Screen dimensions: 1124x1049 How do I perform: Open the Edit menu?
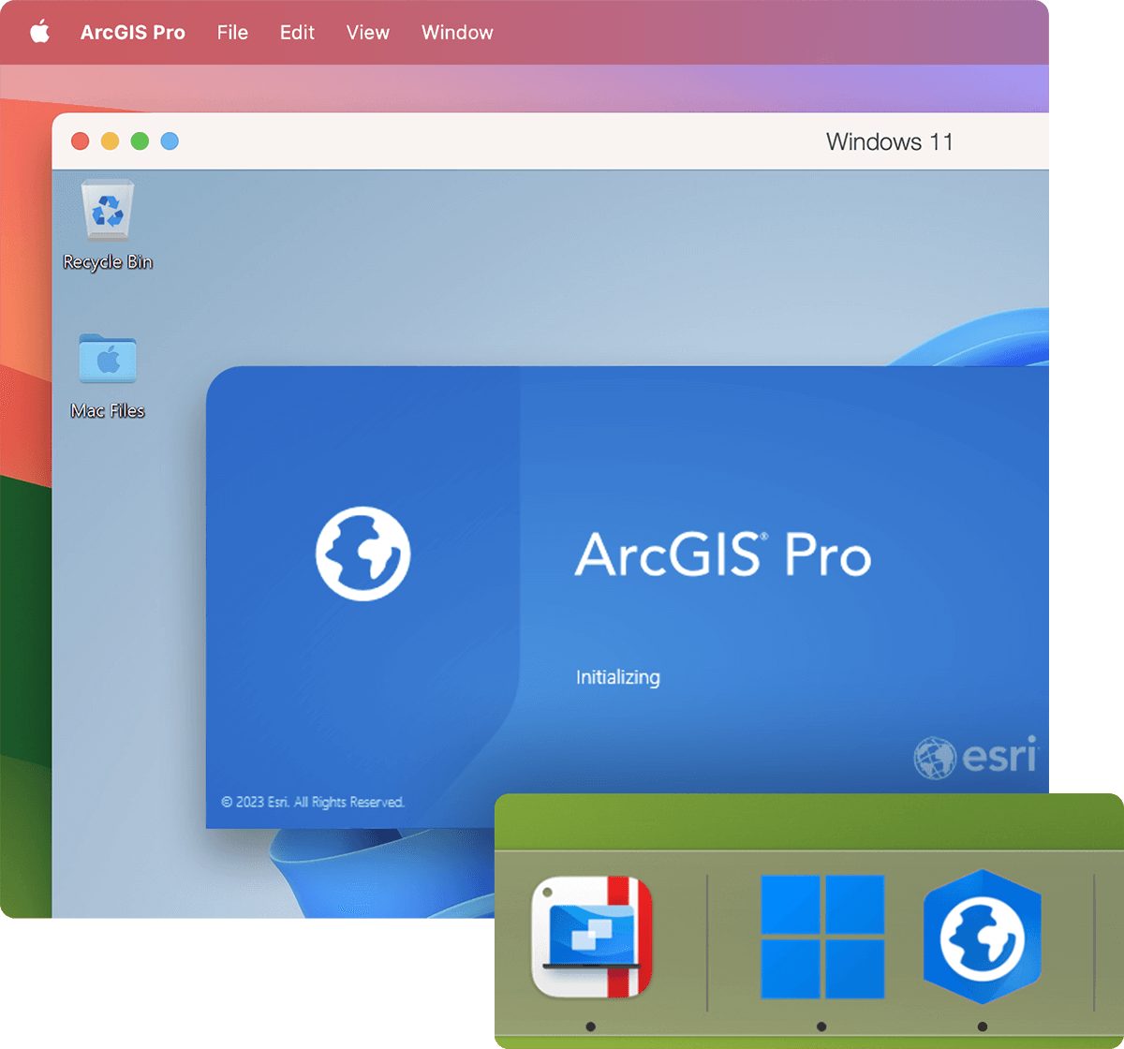pyautogui.click(x=296, y=32)
